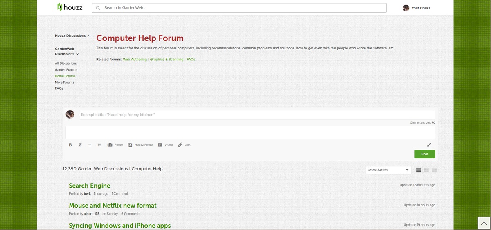
Task: Open the 6 Comments link
Action: pyautogui.click(x=131, y=214)
